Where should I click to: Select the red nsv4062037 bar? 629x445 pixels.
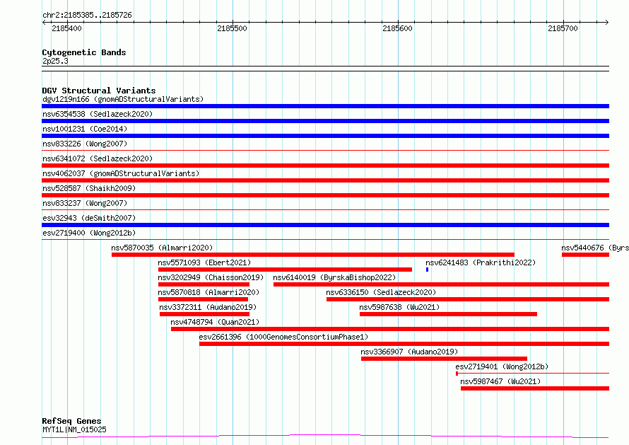point(325,180)
